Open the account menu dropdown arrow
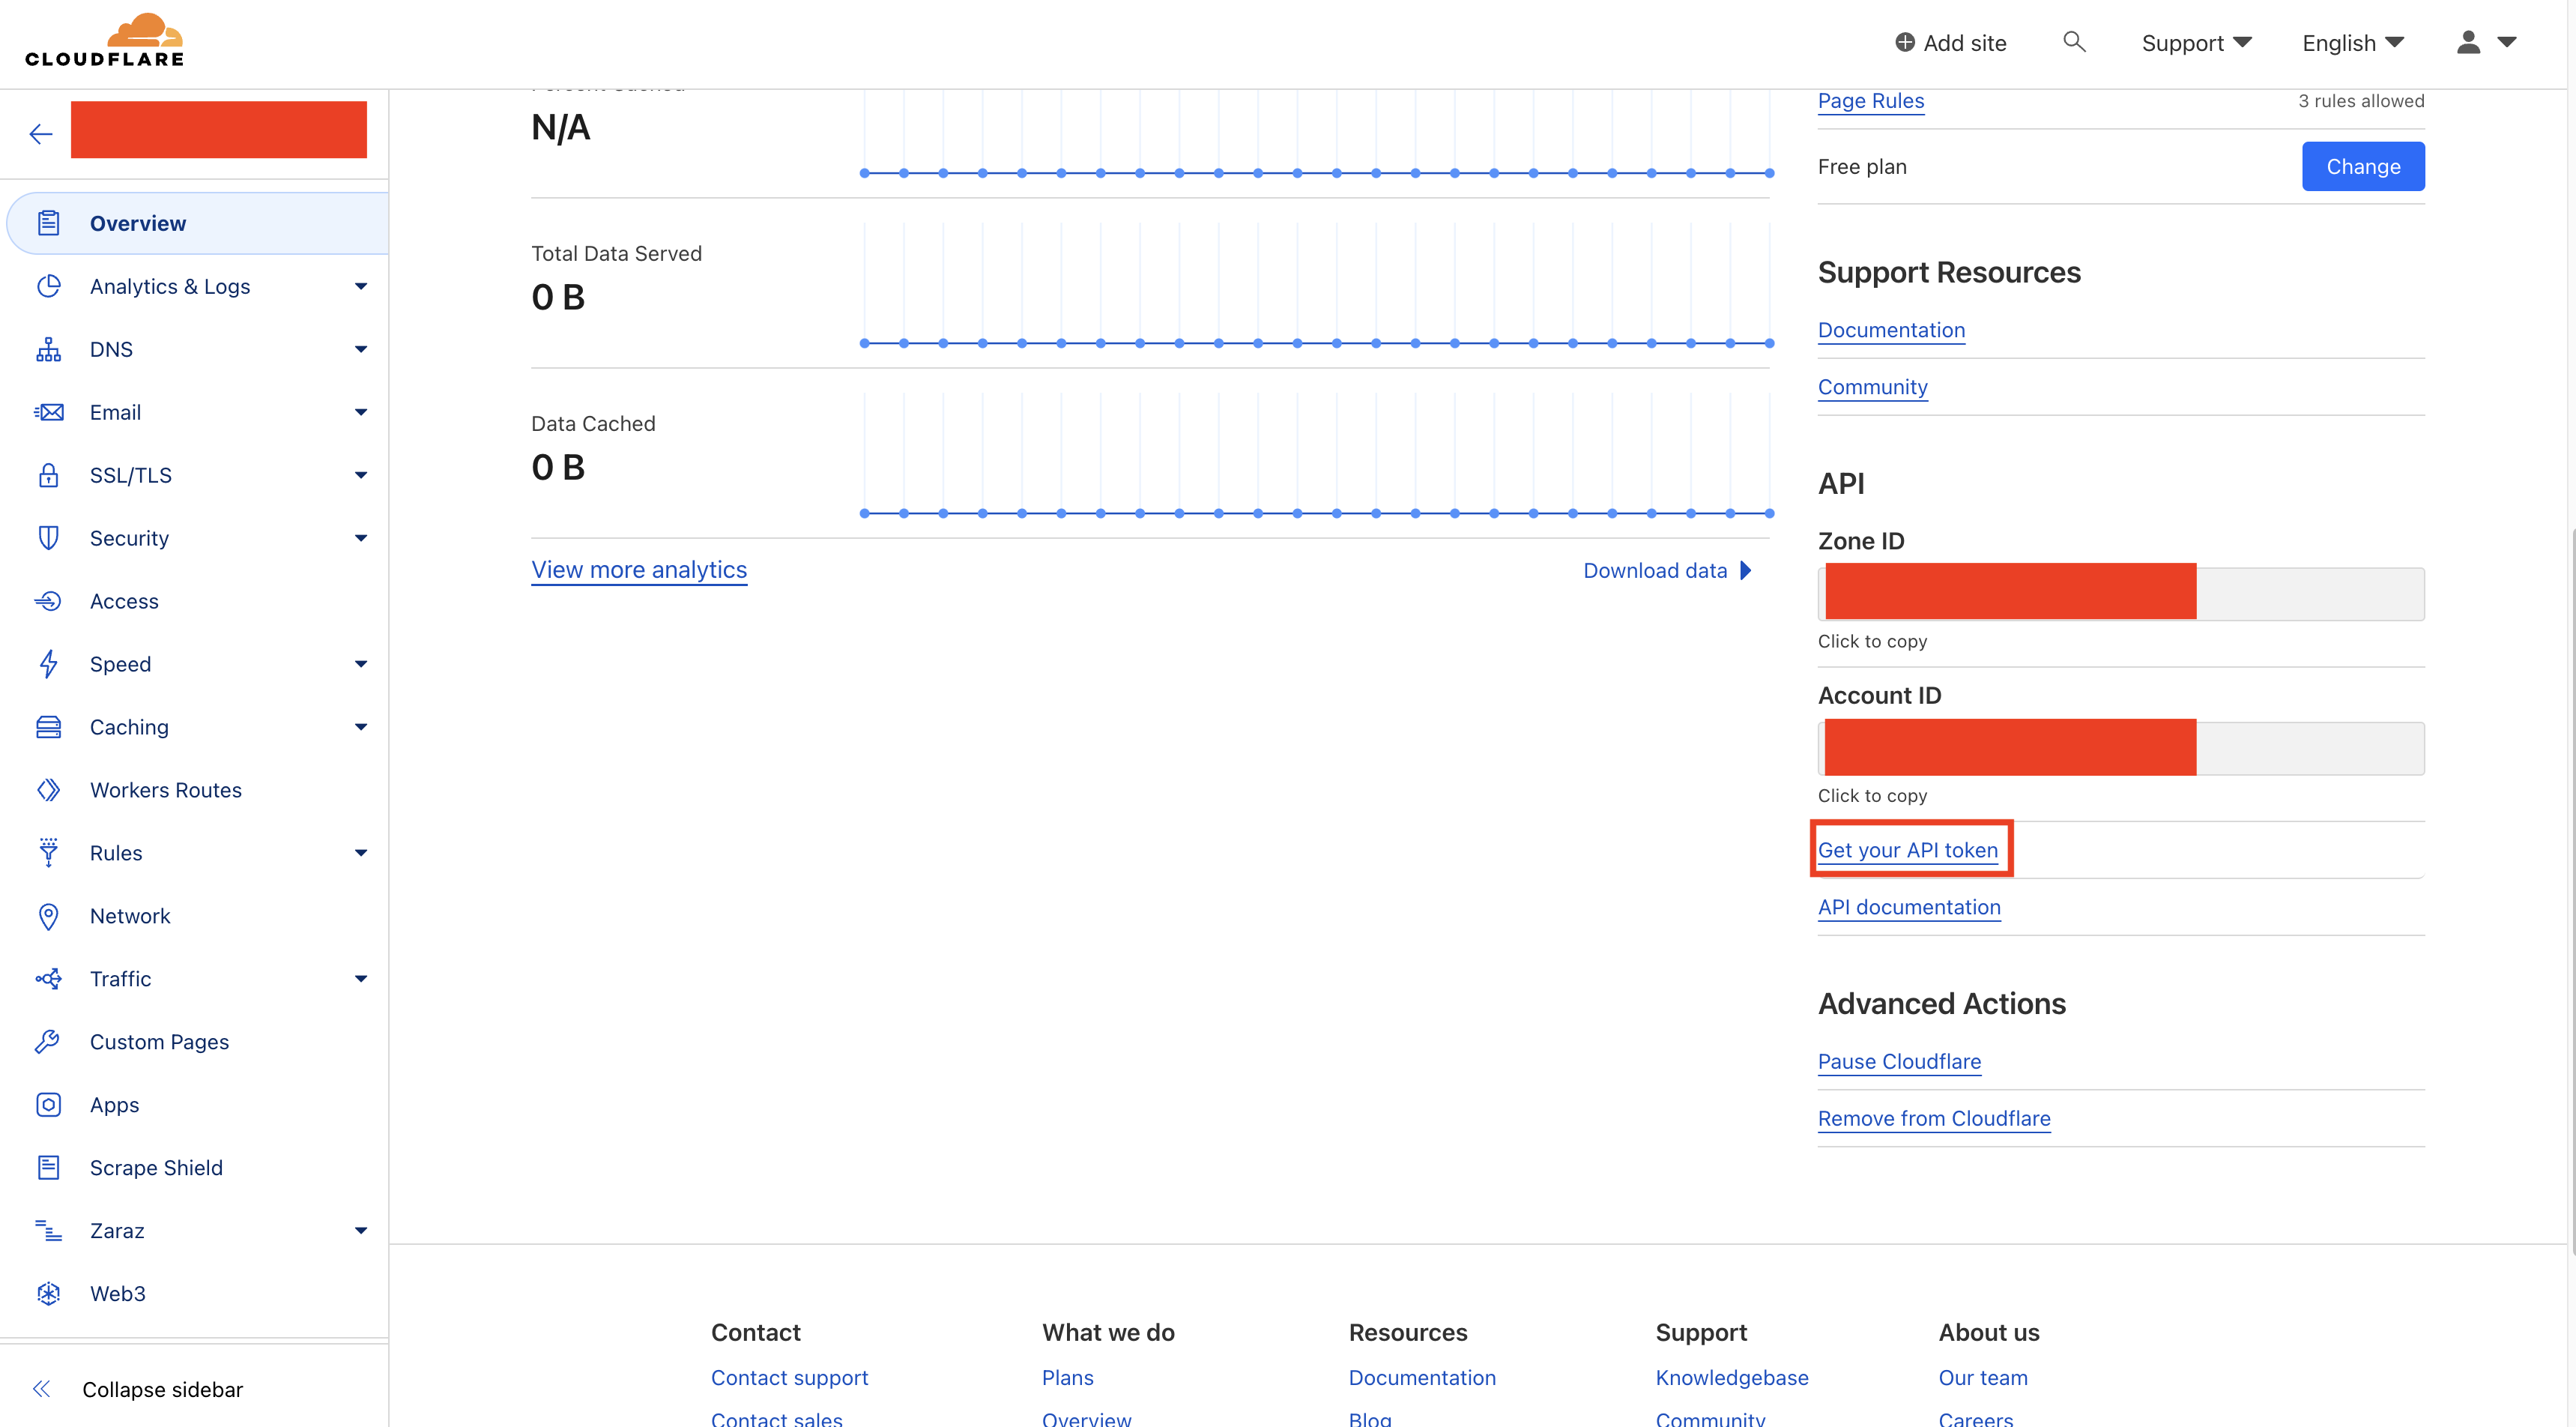This screenshot has width=2576, height=1427. click(2506, 42)
